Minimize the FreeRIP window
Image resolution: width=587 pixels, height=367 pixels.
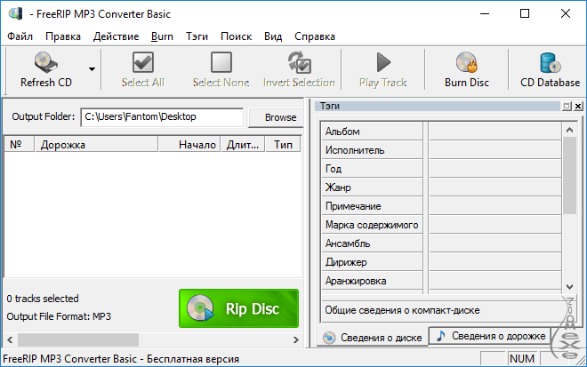click(x=485, y=14)
